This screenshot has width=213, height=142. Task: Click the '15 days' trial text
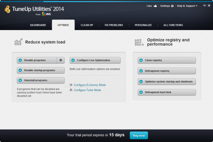pyautogui.click(x=117, y=135)
